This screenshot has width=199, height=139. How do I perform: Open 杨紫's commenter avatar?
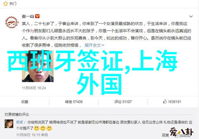[9, 124]
